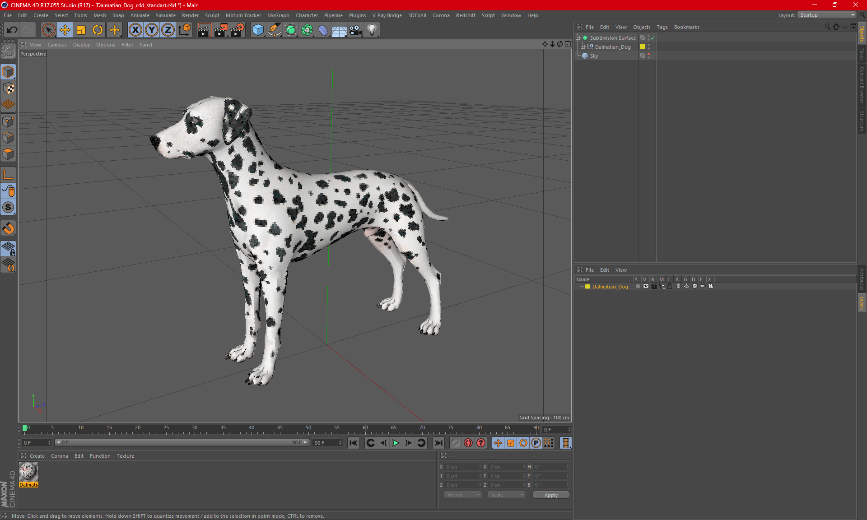
Task: Activate the Rotate tool
Action: pos(98,30)
